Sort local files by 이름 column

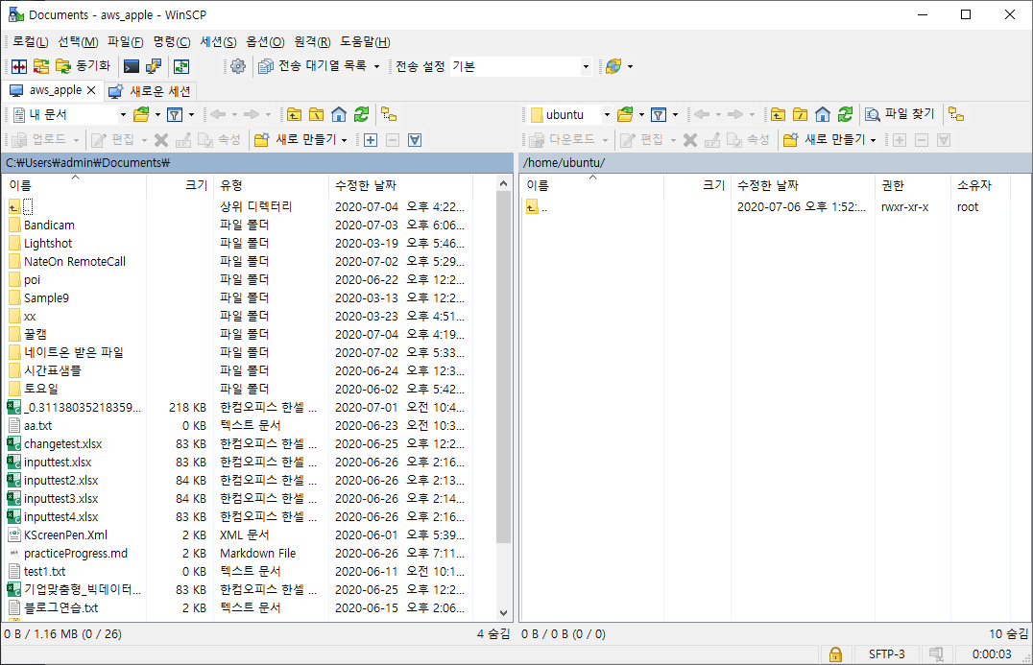coord(75,185)
